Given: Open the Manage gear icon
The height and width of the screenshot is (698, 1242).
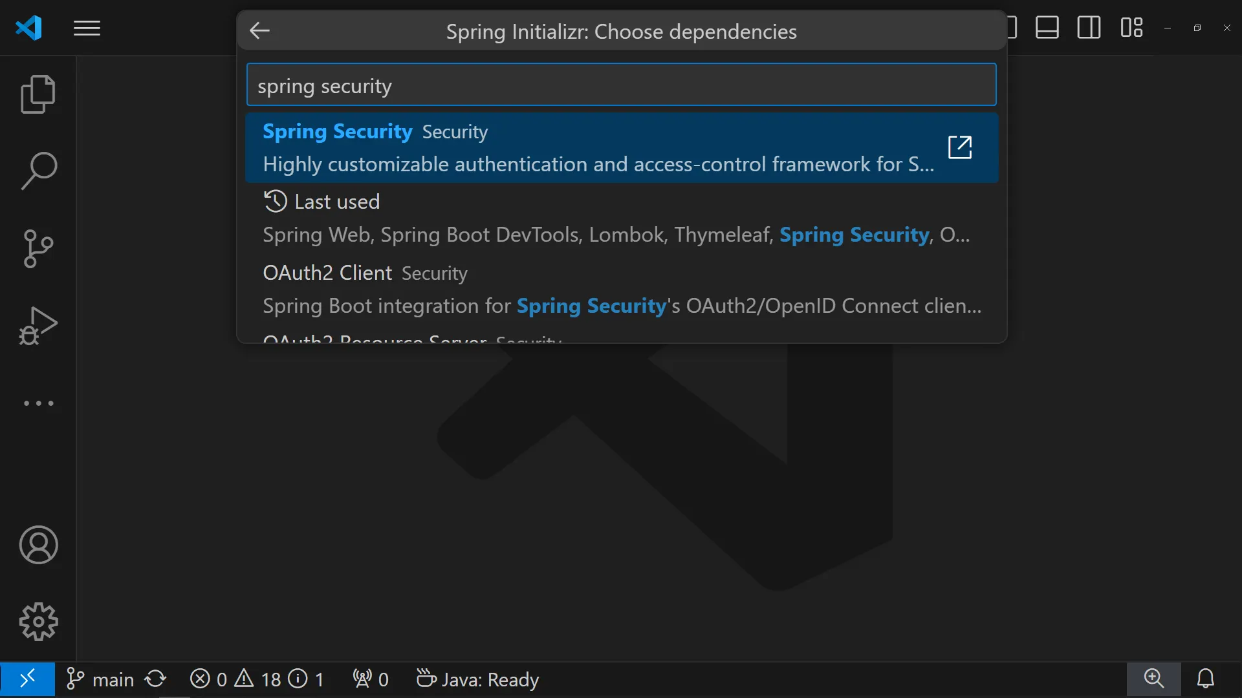Looking at the screenshot, I should 38,622.
